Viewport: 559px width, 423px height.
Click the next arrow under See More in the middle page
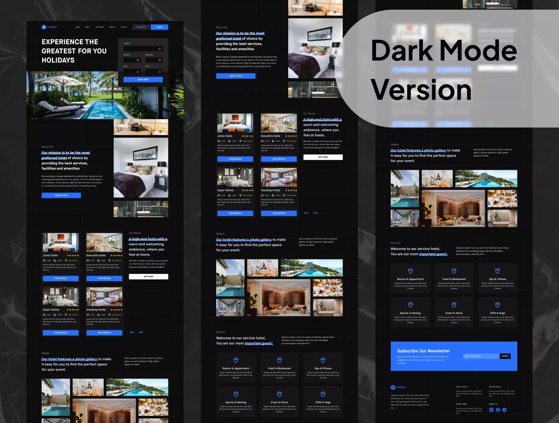(315, 213)
